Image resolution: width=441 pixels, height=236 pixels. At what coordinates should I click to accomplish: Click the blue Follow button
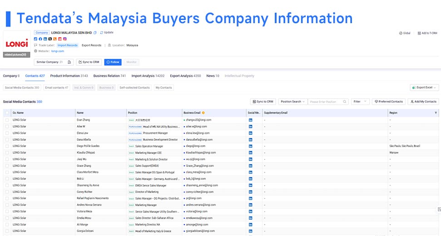tap(113, 62)
